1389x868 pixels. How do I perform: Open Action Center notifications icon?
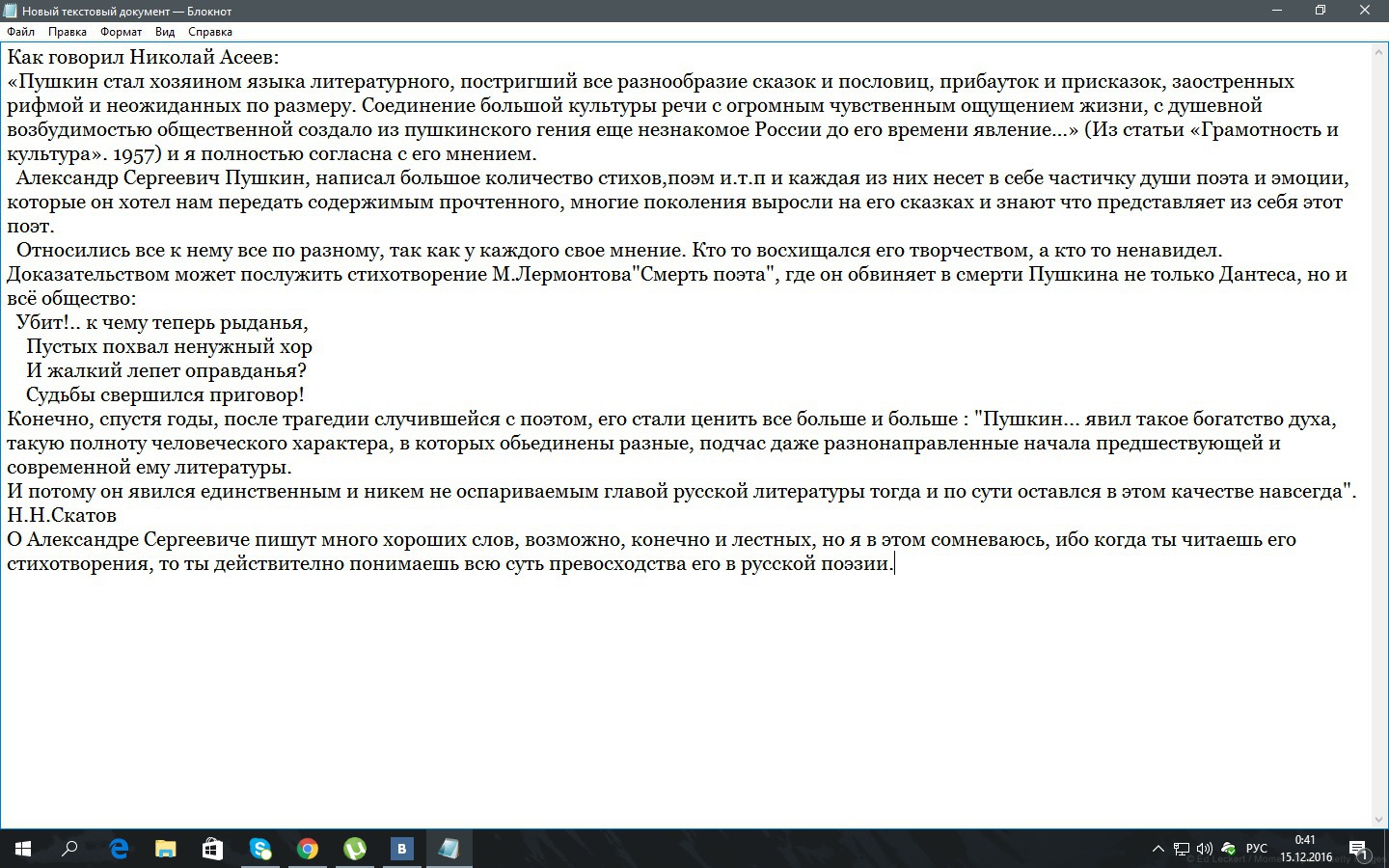[1358, 849]
